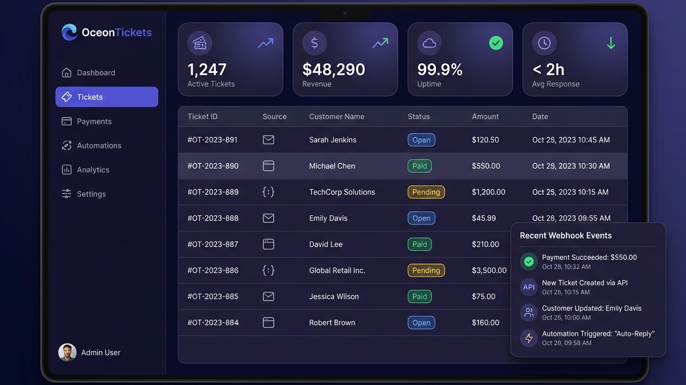Click the Pending status badge for Global Retail Inc.
The height and width of the screenshot is (385, 686).
click(x=426, y=270)
